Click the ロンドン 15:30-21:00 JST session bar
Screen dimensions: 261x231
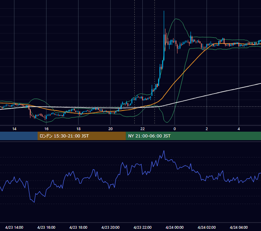(81, 136)
